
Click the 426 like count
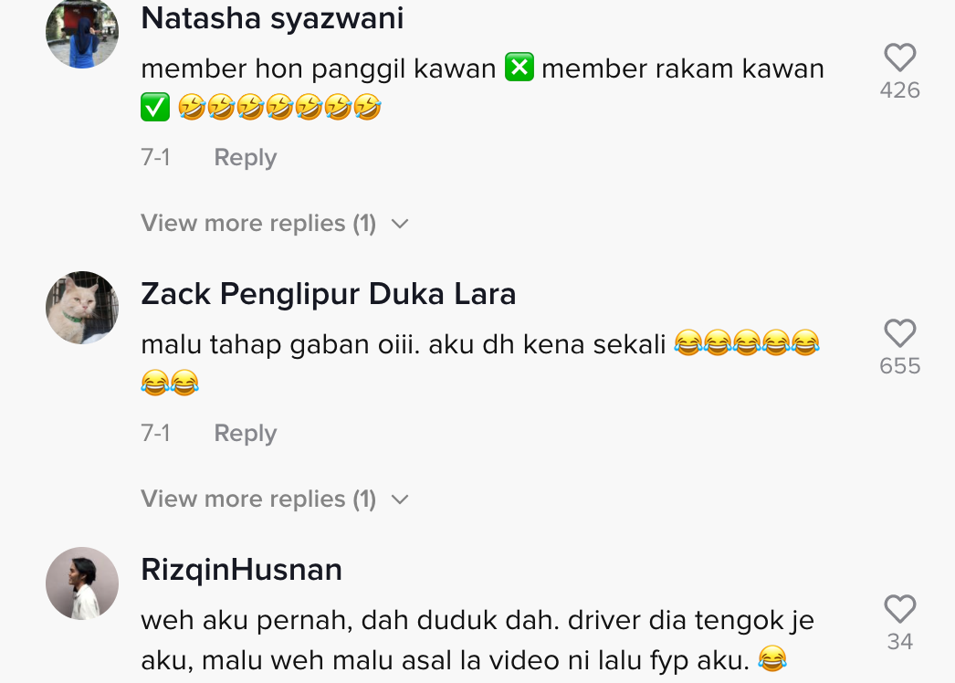click(x=899, y=90)
